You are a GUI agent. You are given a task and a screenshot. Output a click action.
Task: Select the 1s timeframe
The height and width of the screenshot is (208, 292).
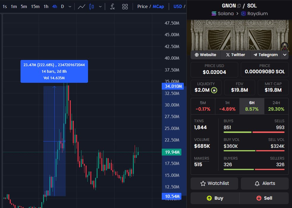(x=5, y=7)
